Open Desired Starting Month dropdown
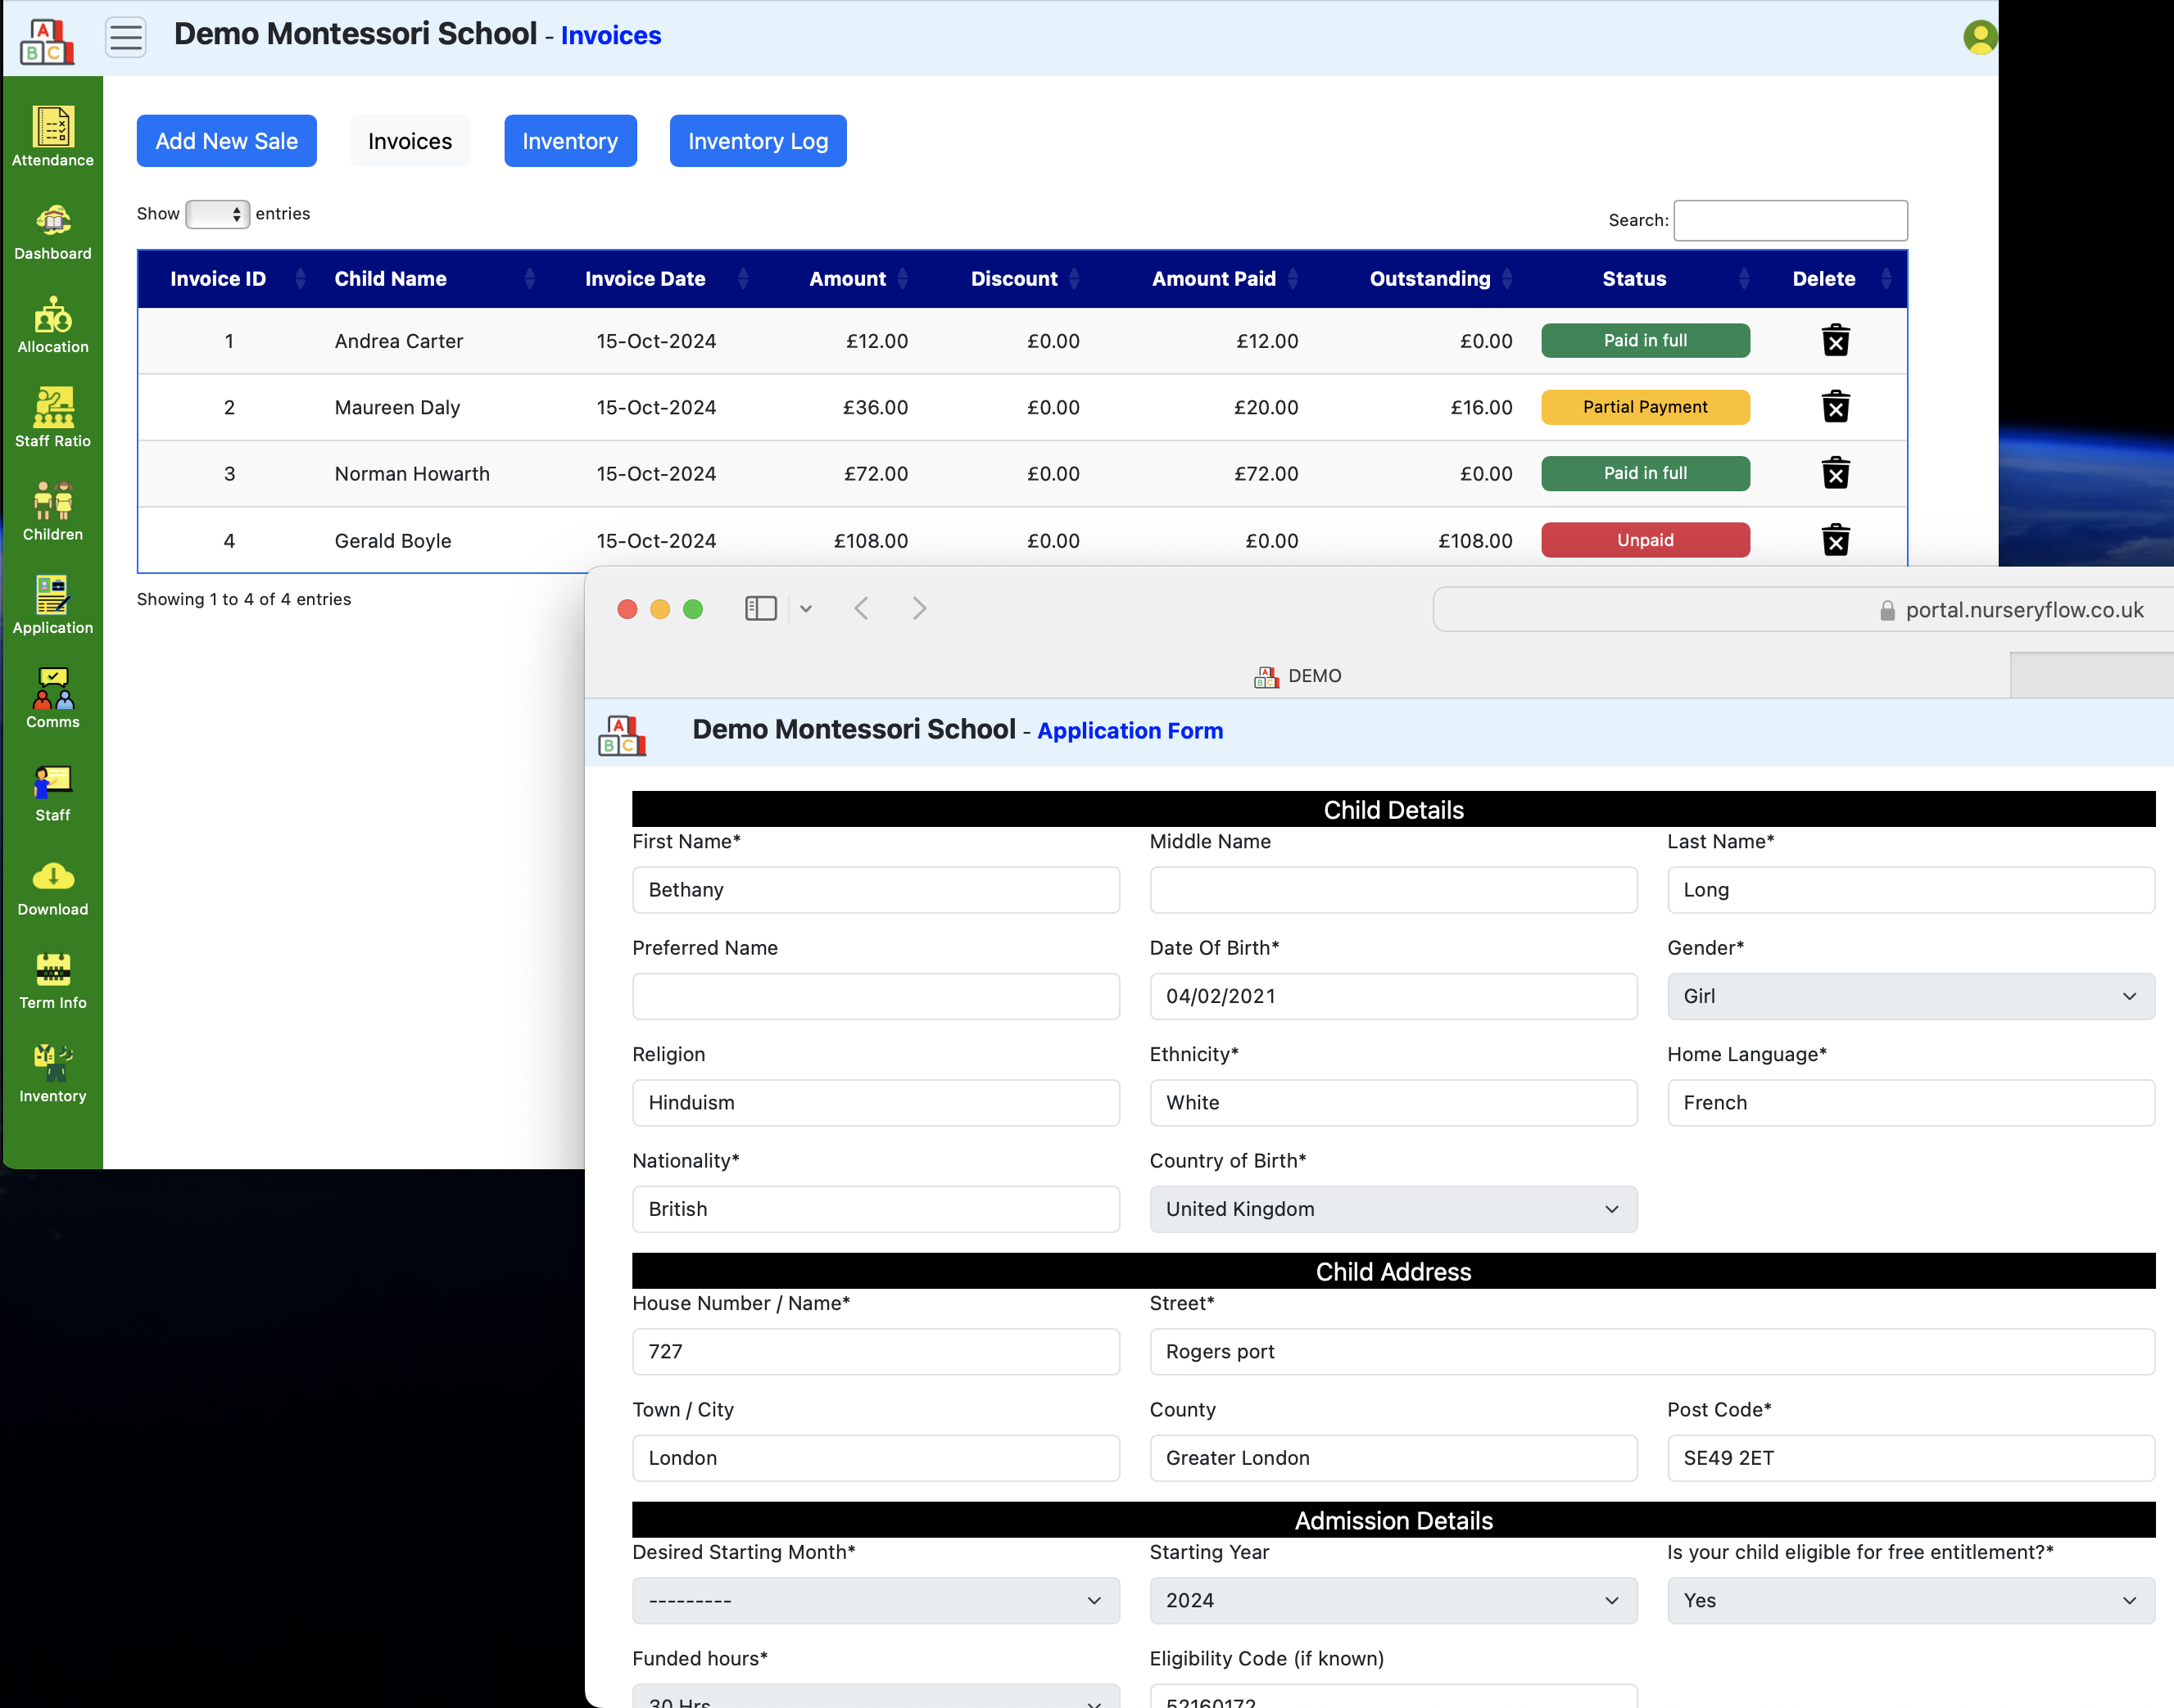Screen dimensions: 2174x1708 pos(876,1600)
